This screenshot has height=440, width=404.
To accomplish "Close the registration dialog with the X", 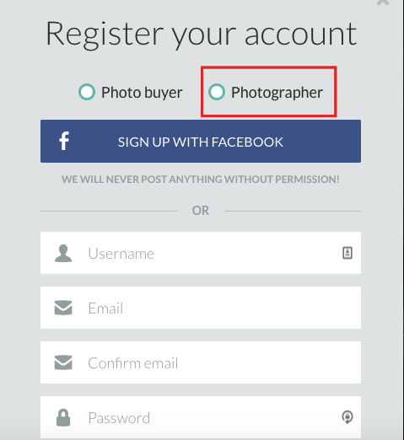I will click(x=383, y=3).
